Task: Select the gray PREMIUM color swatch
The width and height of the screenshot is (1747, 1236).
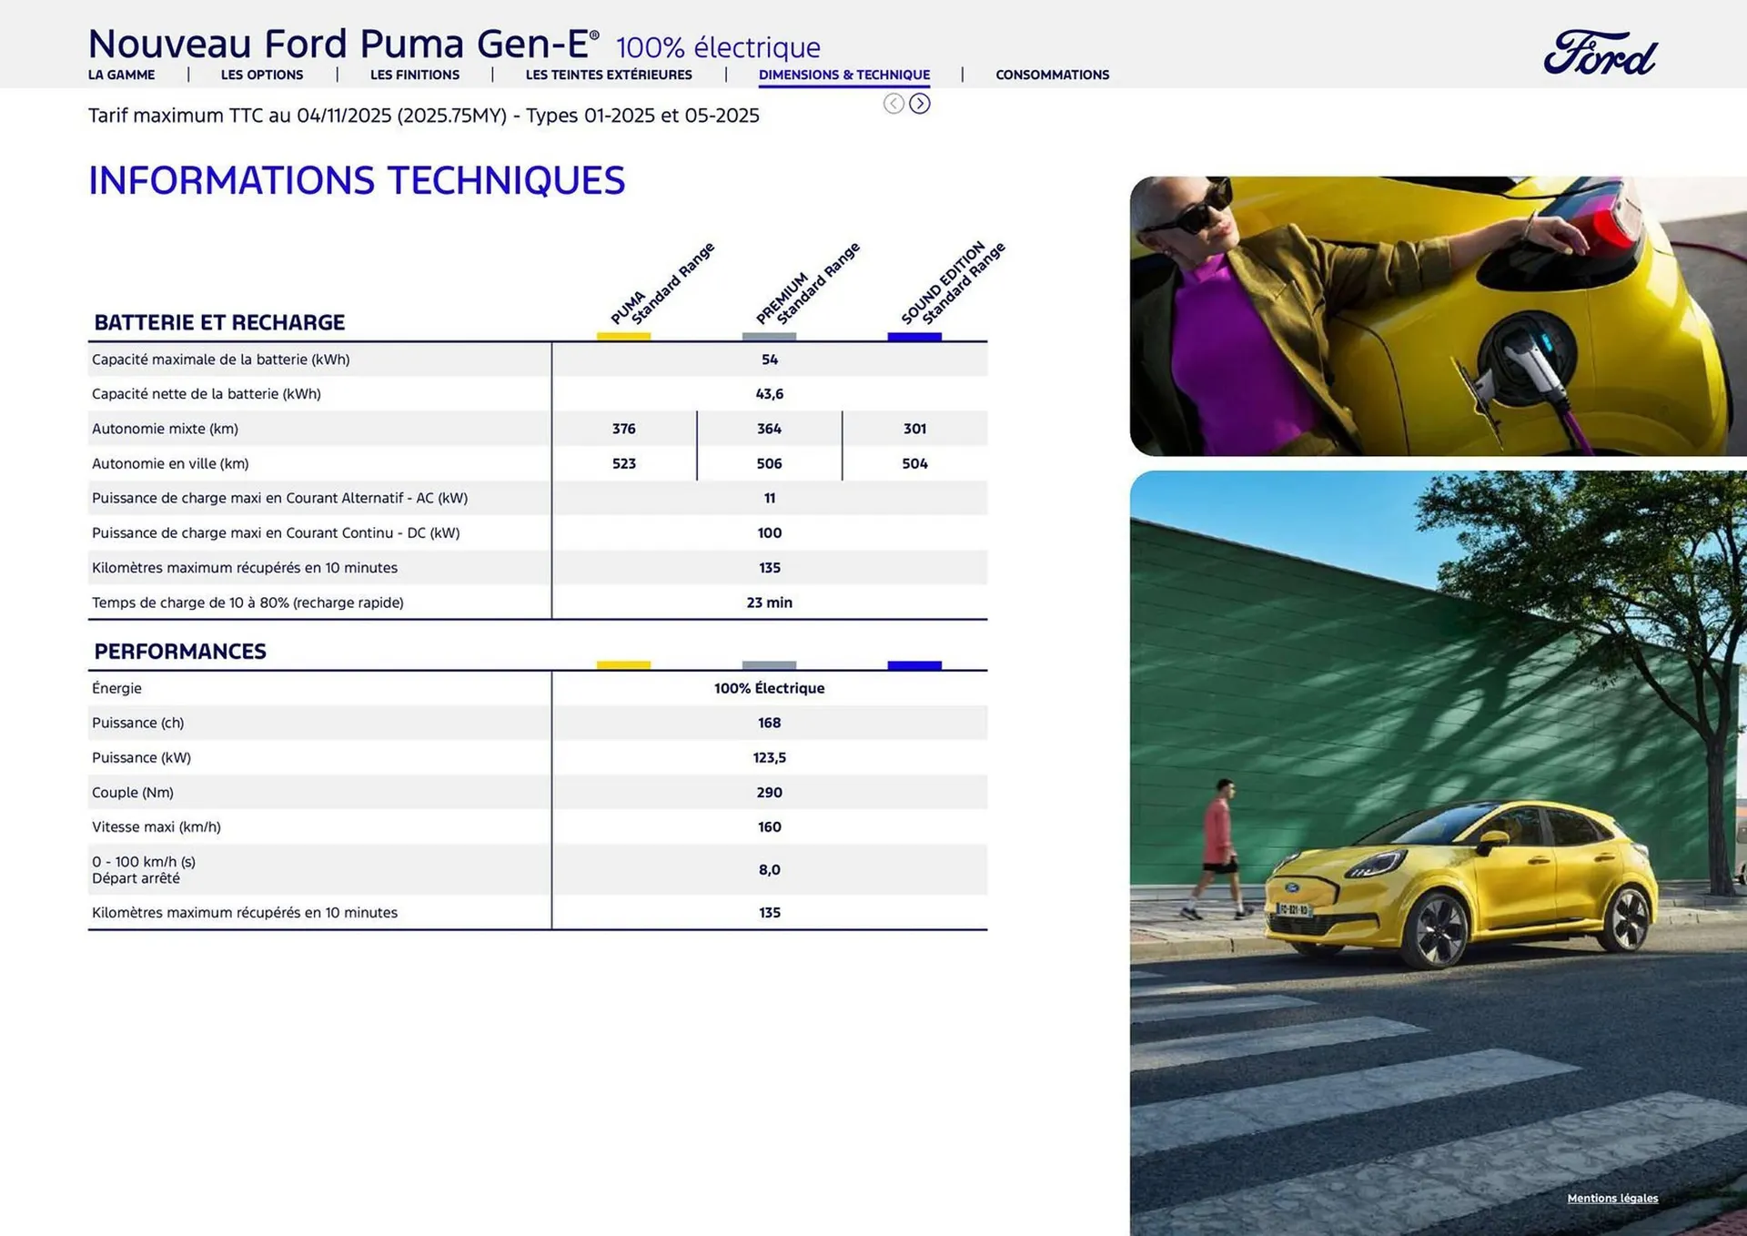Action: [769, 336]
